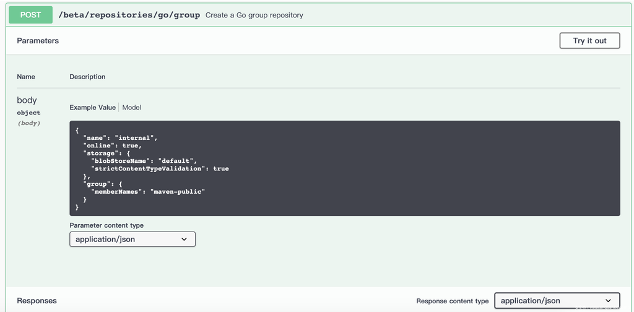Click the green POST method badge

[30, 15]
